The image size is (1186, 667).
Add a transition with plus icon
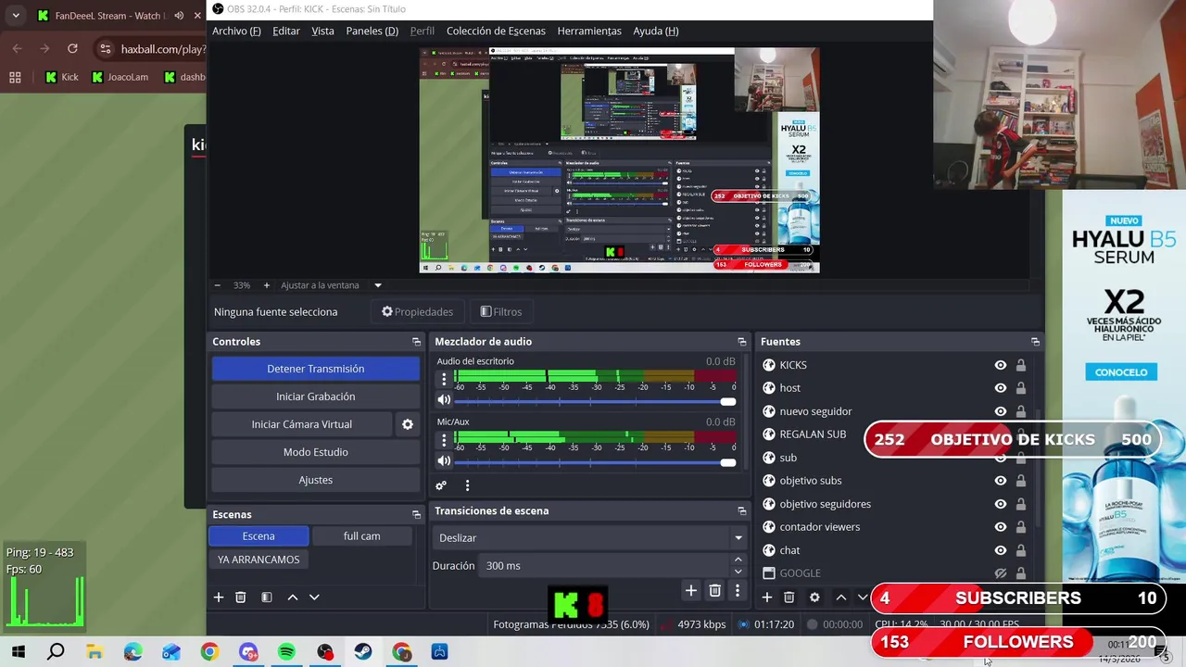(x=690, y=590)
